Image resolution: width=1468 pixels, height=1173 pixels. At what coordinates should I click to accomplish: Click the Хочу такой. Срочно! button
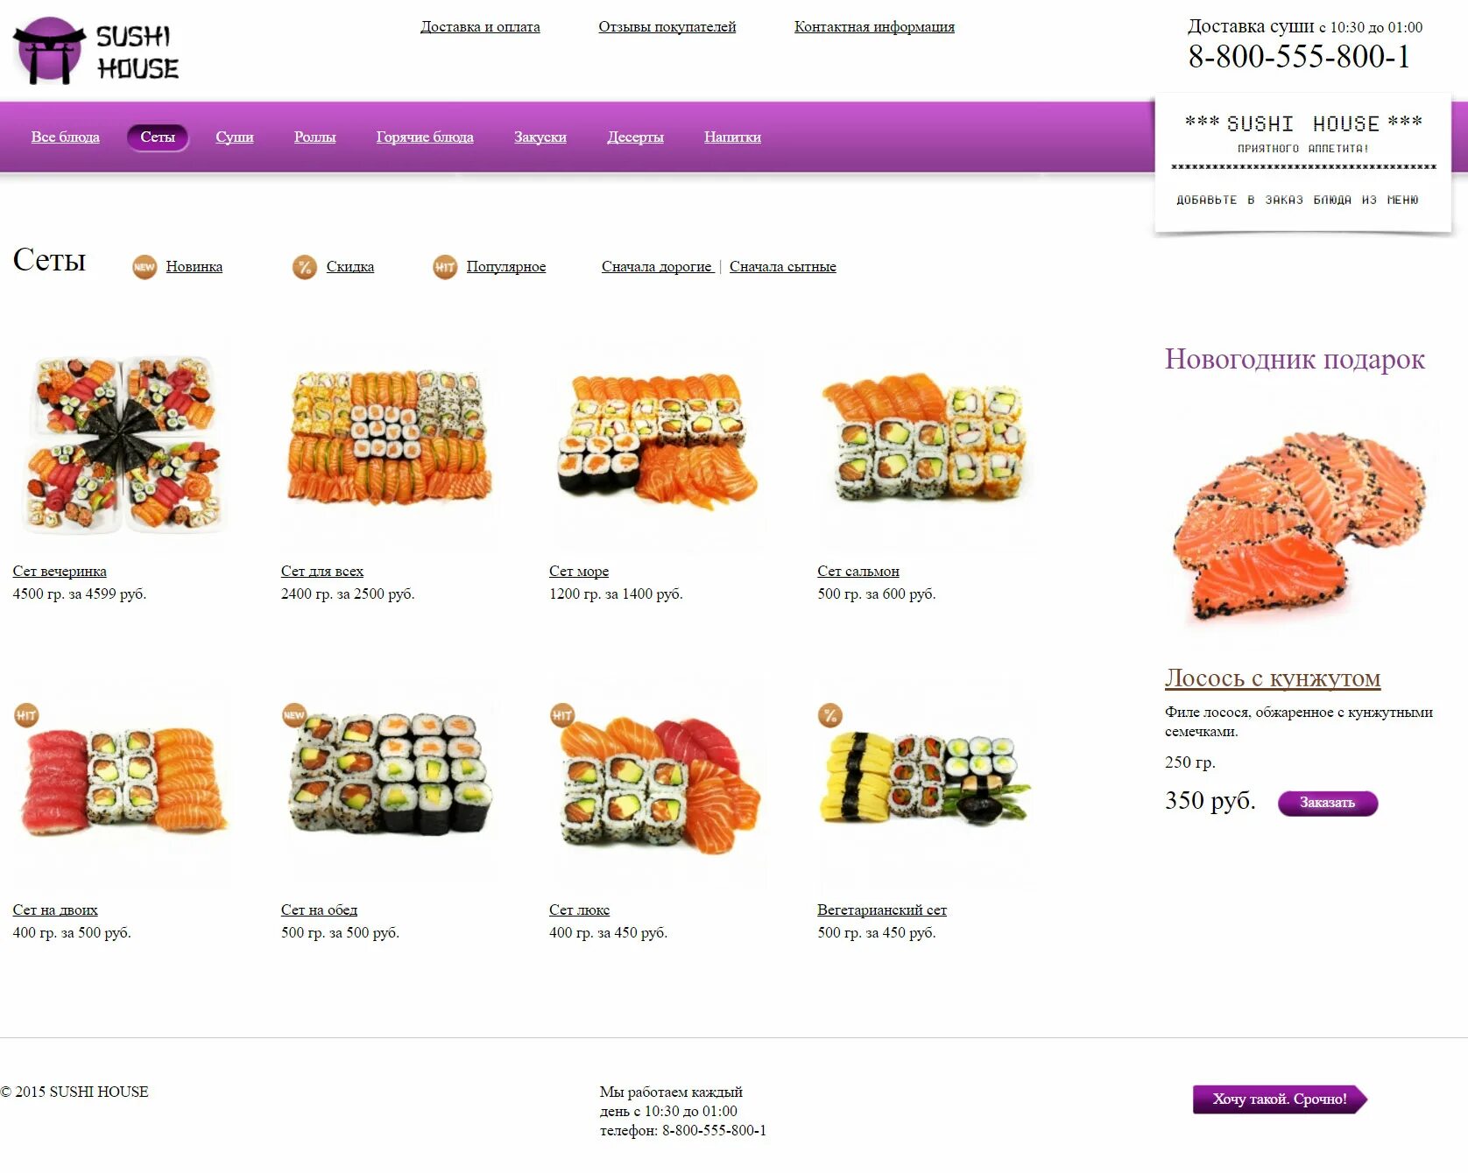tap(1280, 1099)
